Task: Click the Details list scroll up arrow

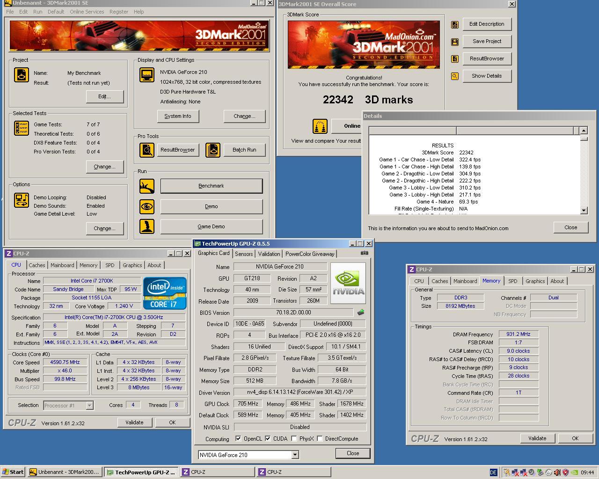Action: 584,131
